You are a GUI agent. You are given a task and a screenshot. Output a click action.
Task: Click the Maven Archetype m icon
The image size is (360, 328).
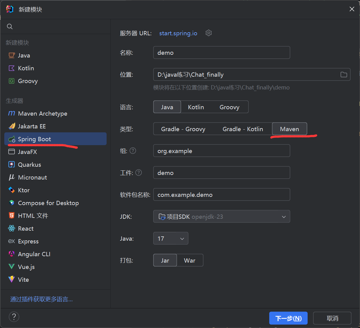pos(12,113)
